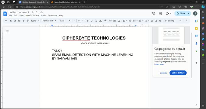Open the Tools menu
This screenshot has height=109, width=206.
43,15
